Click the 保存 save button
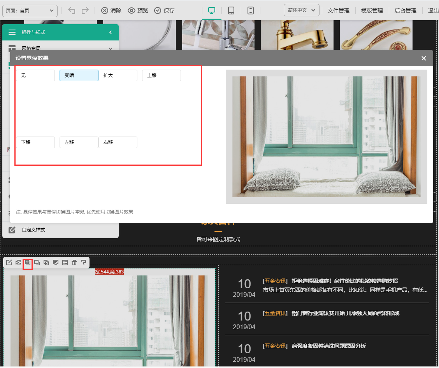 pos(165,11)
